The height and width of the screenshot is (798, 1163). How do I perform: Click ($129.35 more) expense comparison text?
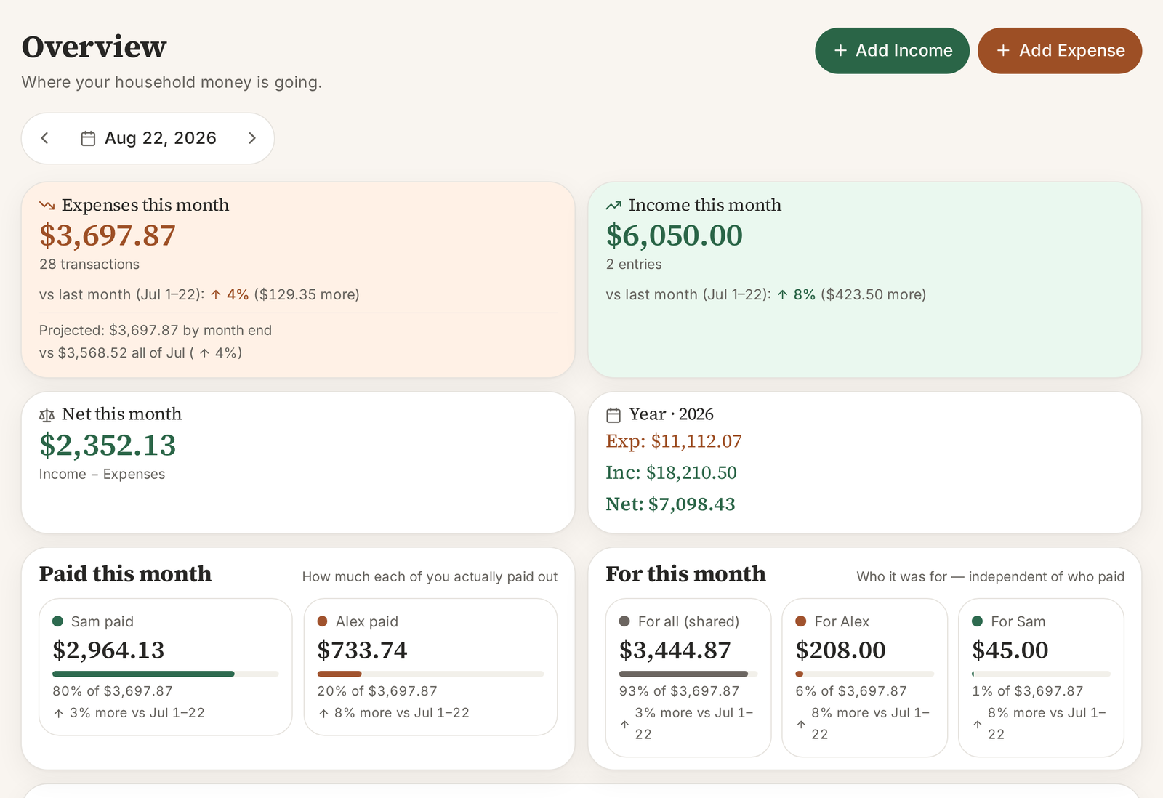point(307,294)
